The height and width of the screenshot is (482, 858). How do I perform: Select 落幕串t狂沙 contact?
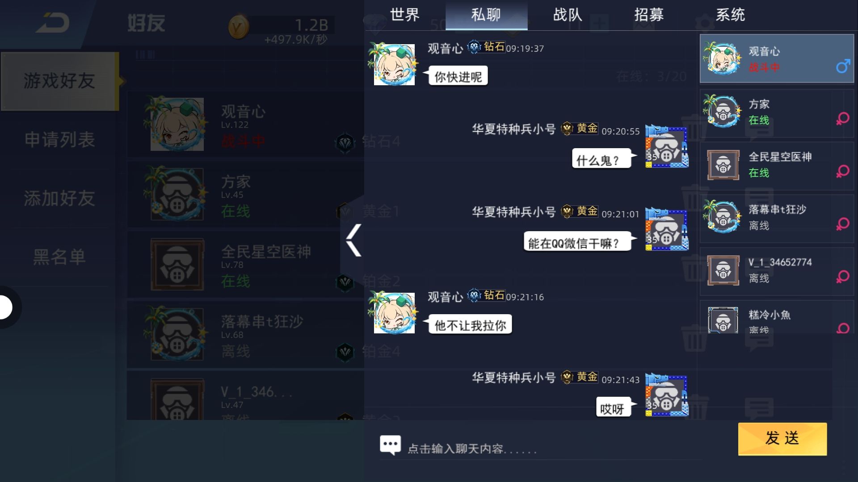[x=777, y=217]
